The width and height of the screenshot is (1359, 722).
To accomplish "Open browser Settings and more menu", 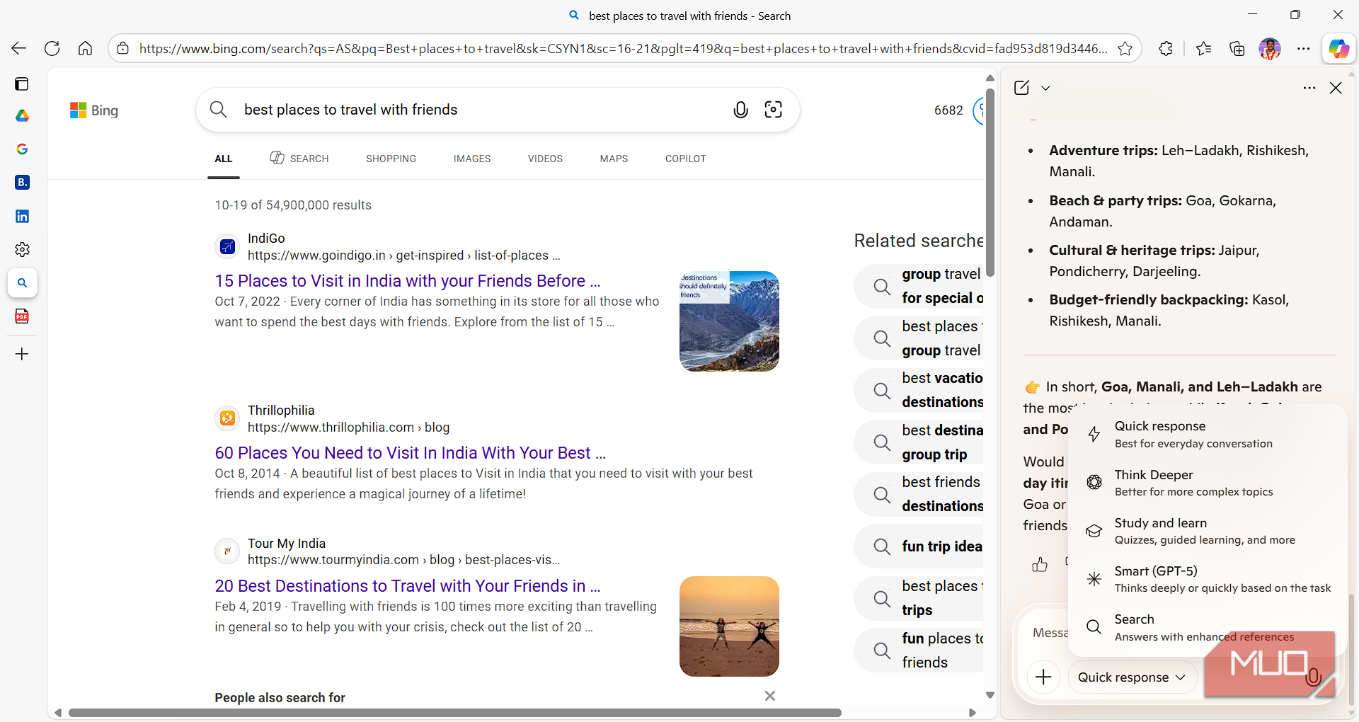I will 1304,48.
